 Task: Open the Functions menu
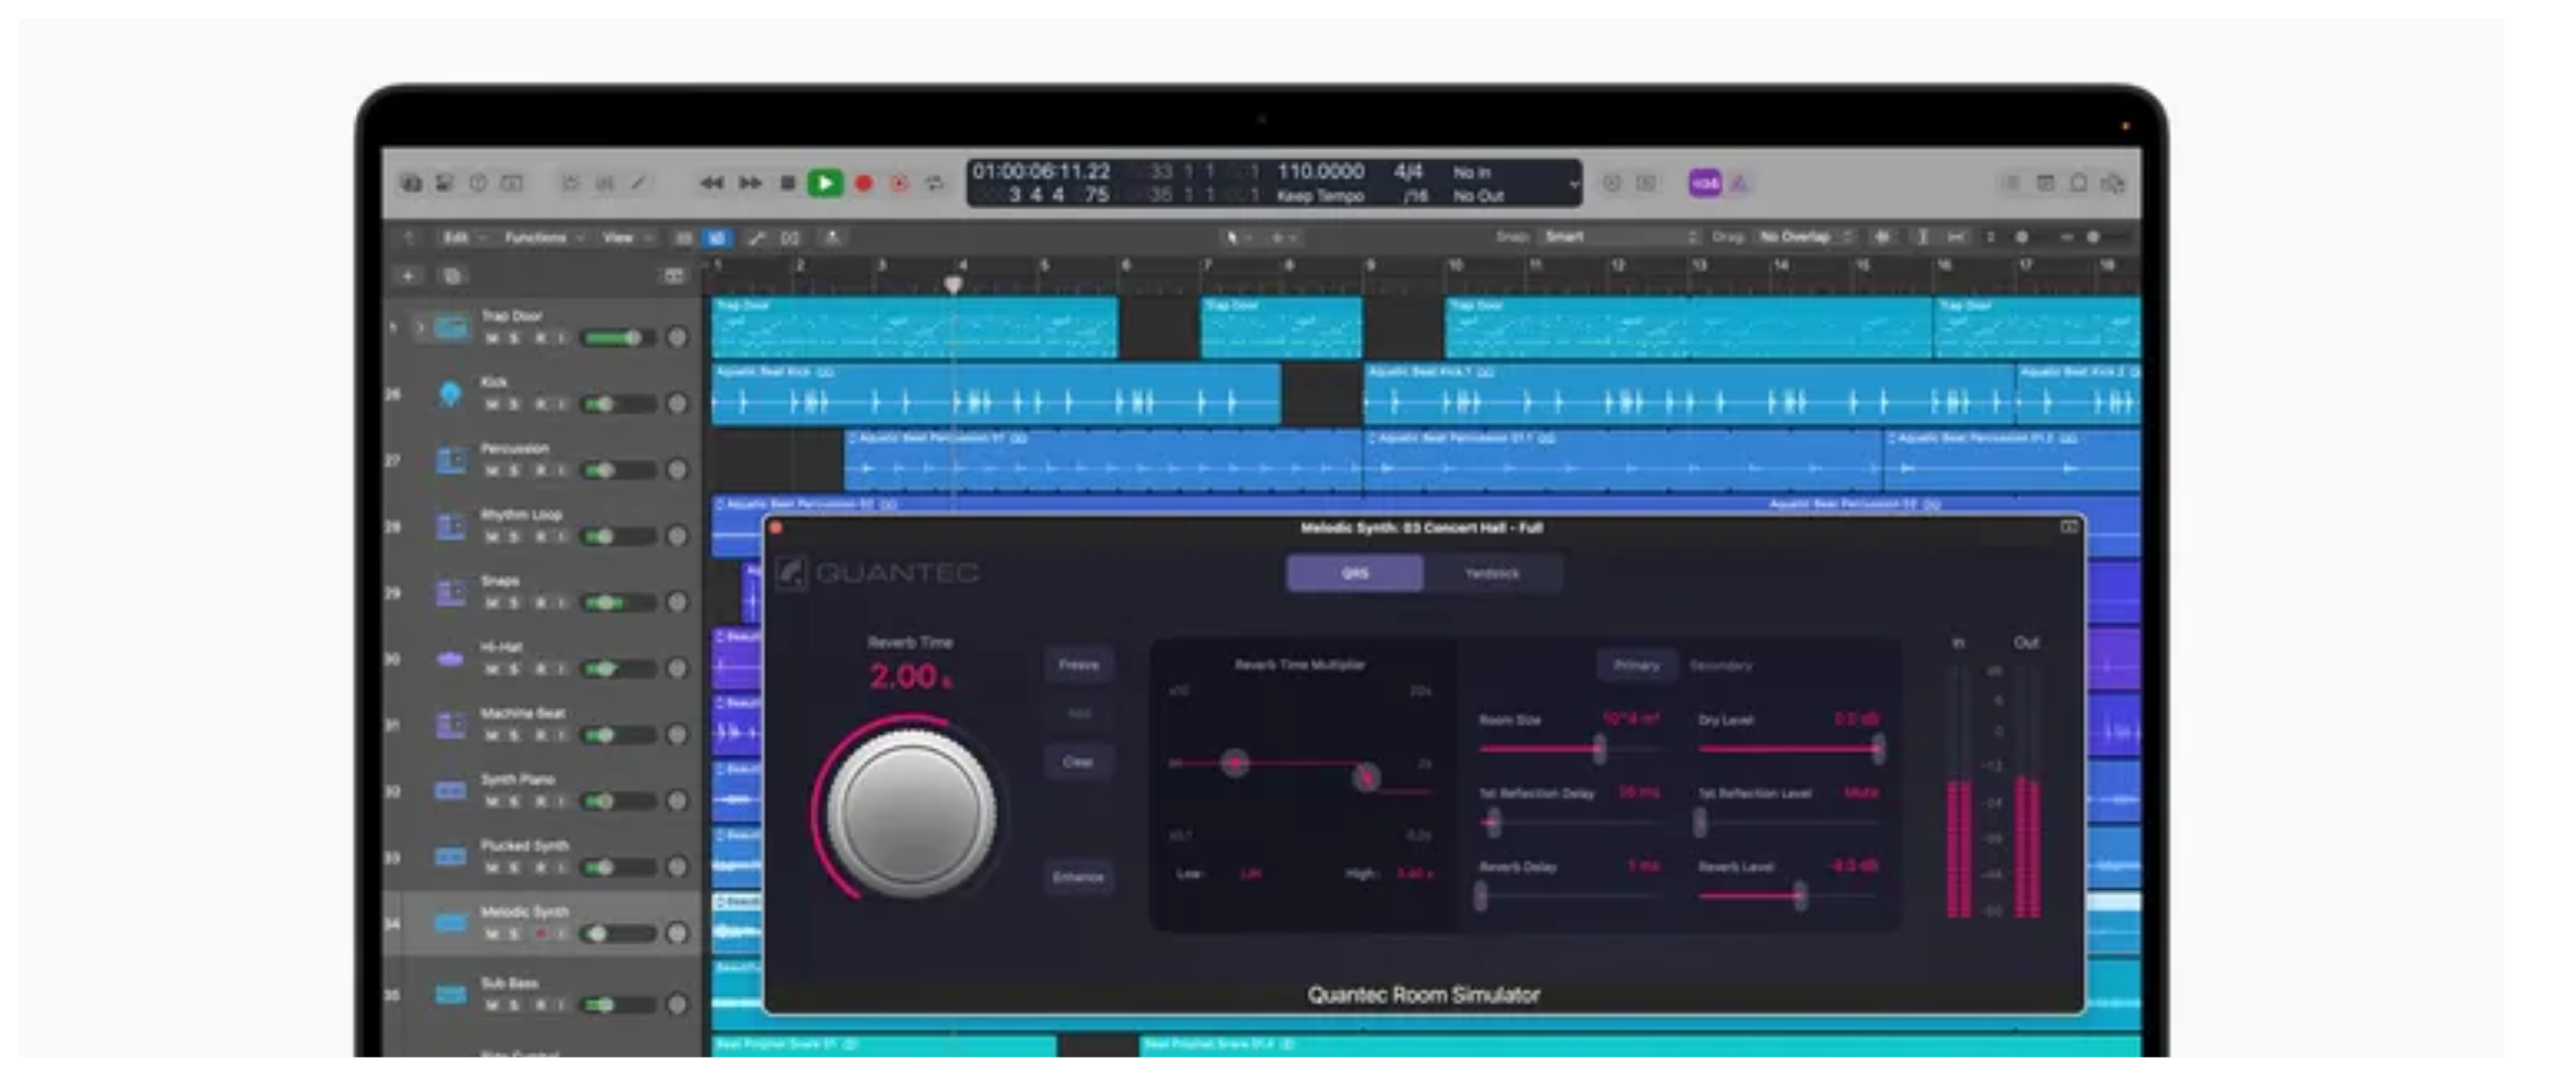click(x=543, y=238)
